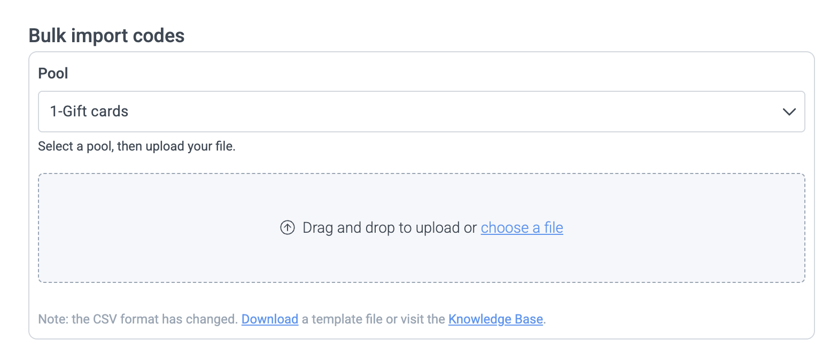Click the dashed drag-and-drop upload area
The image size is (838, 363).
pos(421,256)
